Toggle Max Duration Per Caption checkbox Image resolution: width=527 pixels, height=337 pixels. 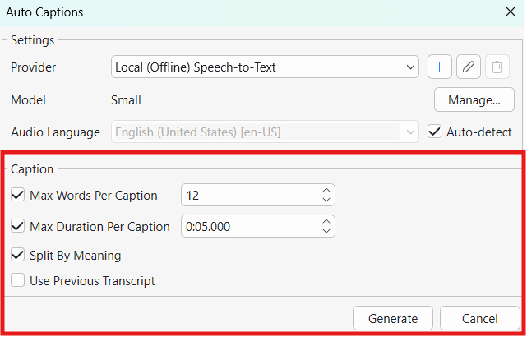17,226
